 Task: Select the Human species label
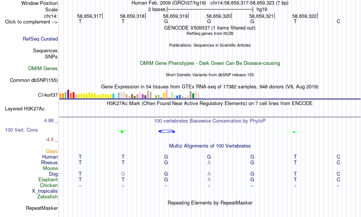point(50,157)
